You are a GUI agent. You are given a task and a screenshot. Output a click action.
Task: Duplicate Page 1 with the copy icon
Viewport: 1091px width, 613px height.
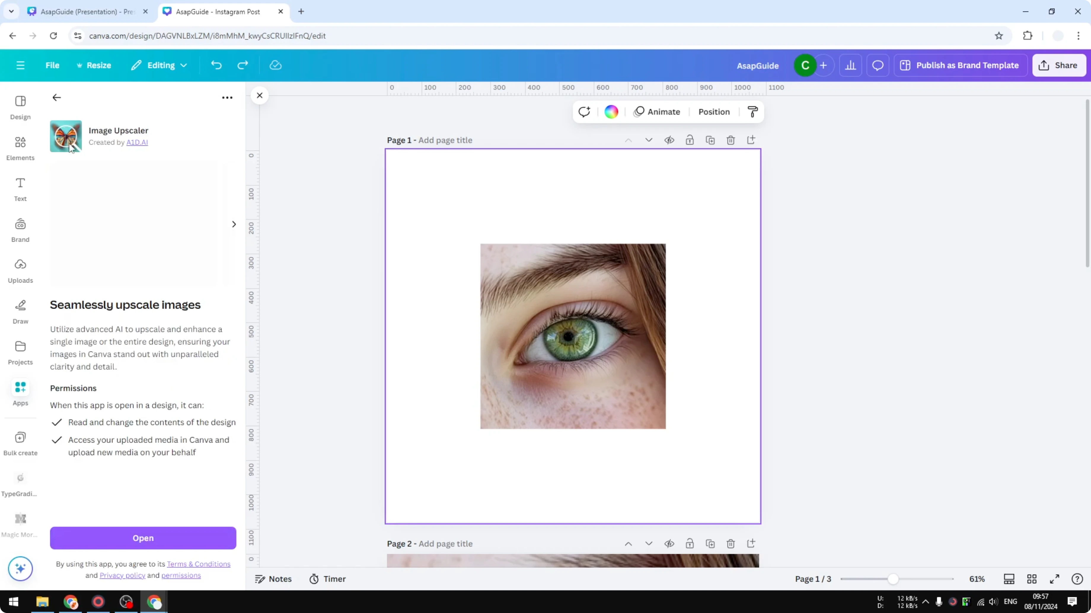pos(710,140)
